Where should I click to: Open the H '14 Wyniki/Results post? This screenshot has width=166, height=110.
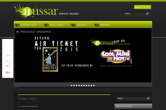click(28, 106)
